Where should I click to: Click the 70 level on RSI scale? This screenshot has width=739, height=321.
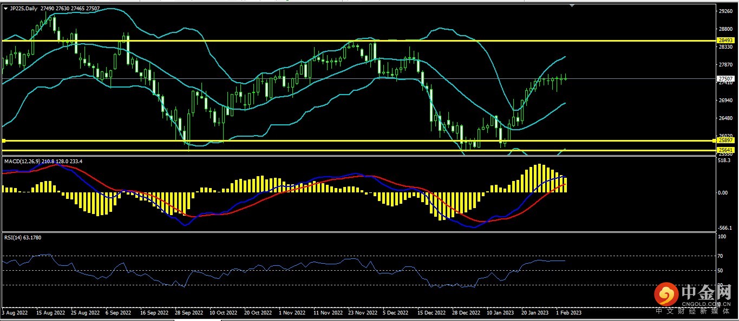click(x=721, y=256)
